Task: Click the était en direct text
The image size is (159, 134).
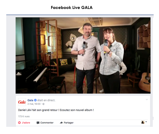Action: pyautogui.click(x=46, y=100)
